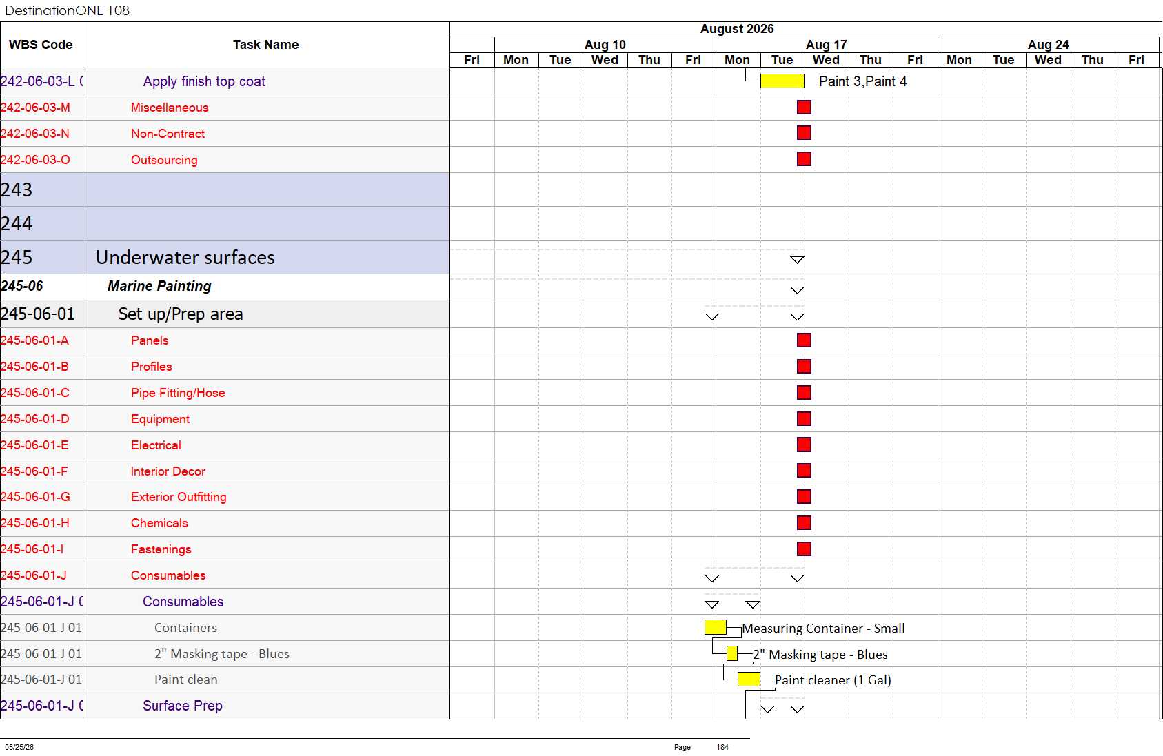This screenshot has height=756, width=1163.
Task: Click the red Chemicals milestone square
Action: coord(804,522)
